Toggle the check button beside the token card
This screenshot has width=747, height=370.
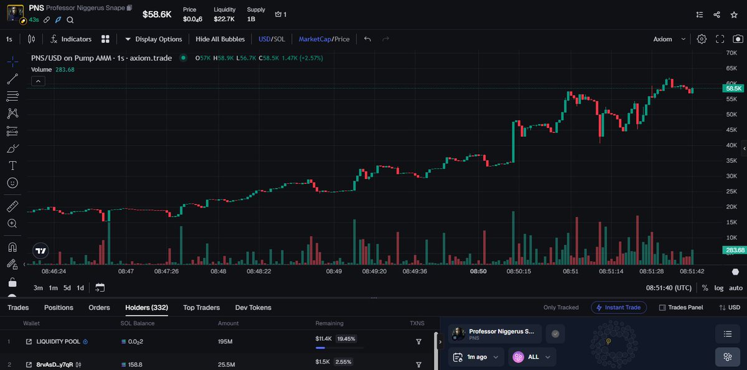pyautogui.click(x=555, y=333)
